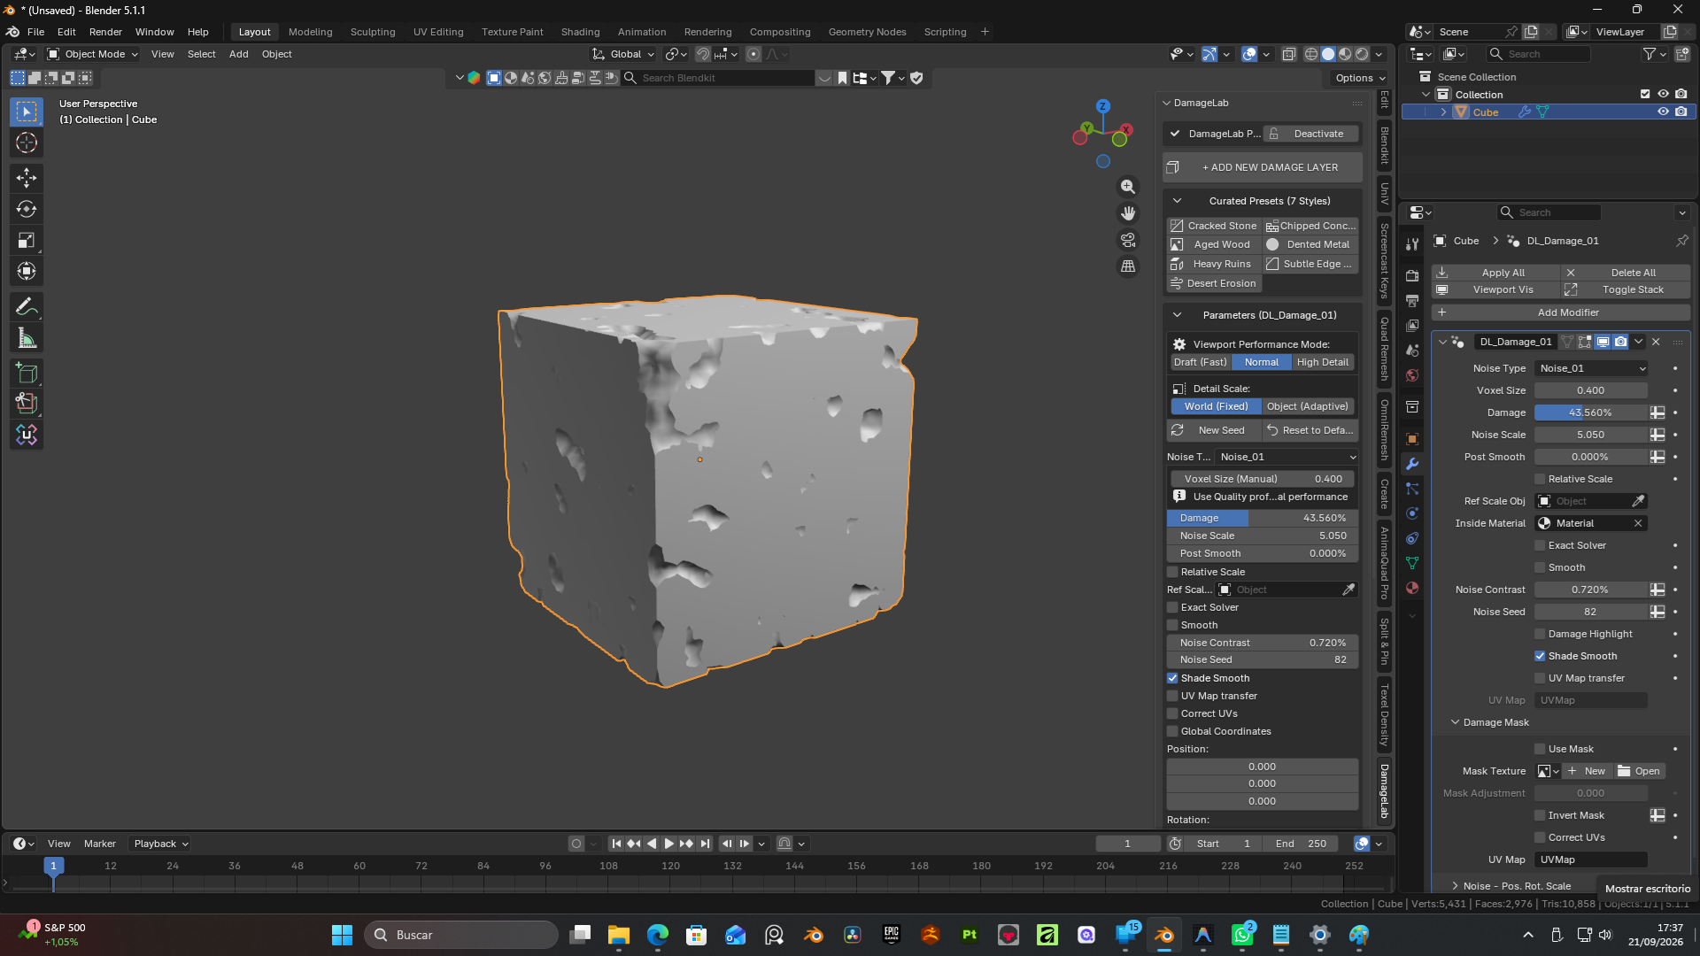Uncheck Shade Smooth in DamageLab panel

click(1172, 678)
